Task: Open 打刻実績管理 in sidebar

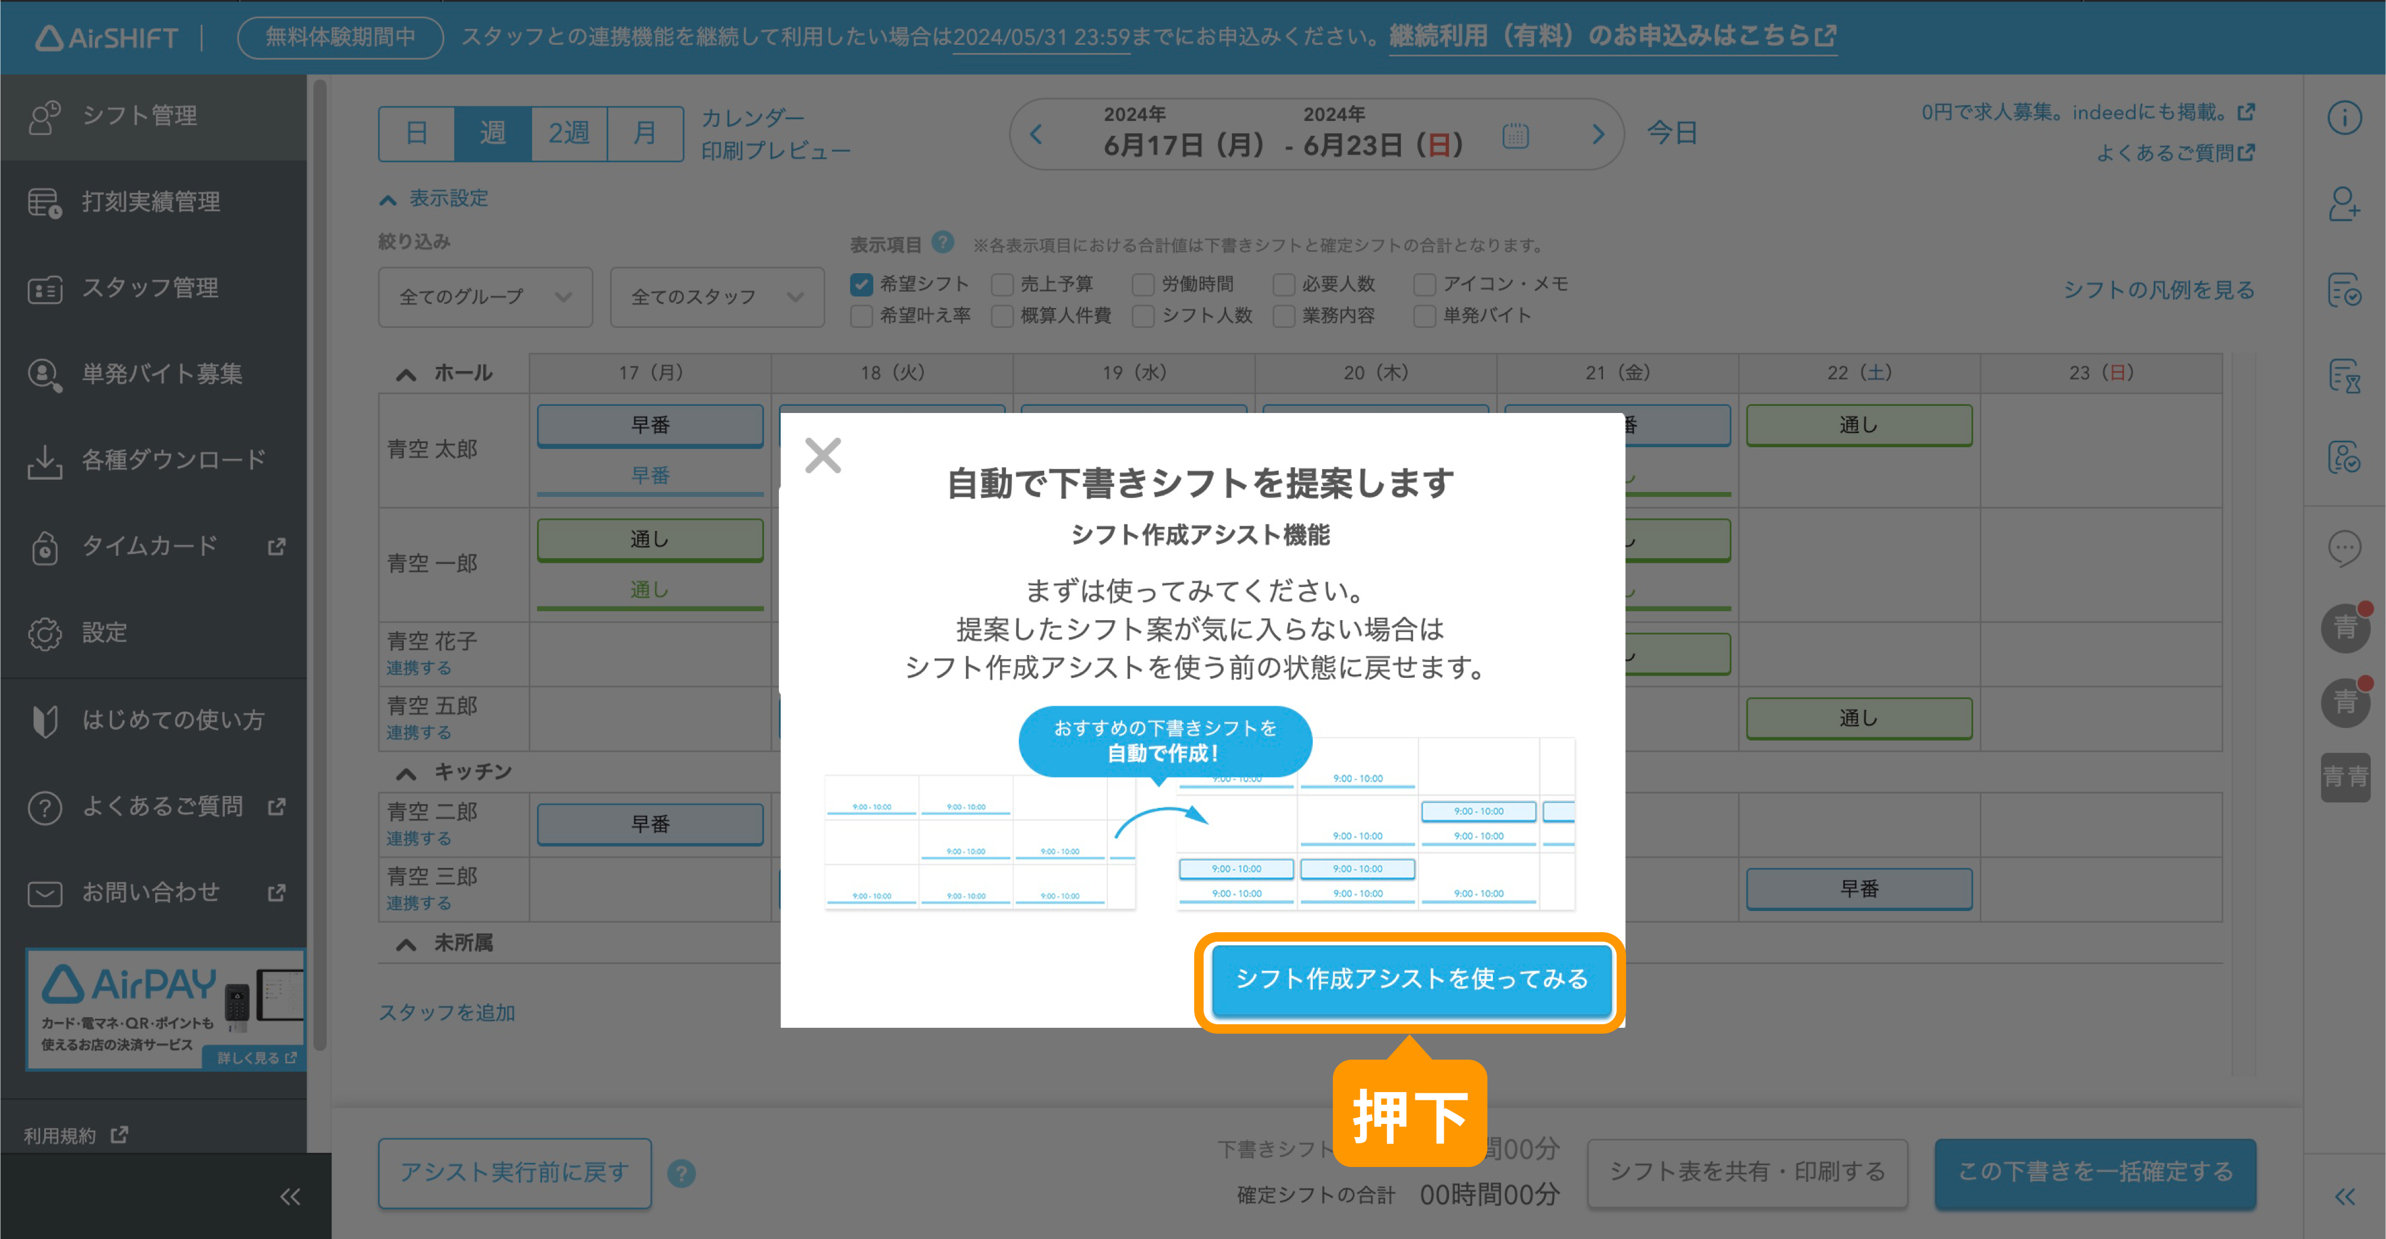Action: pos(153,202)
